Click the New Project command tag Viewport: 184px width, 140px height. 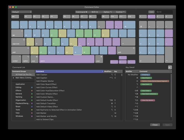tap(146, 78)
